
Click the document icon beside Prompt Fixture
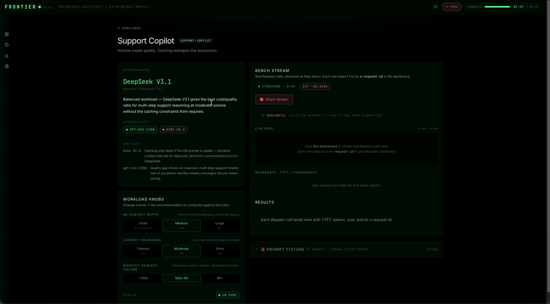[x=263, y=249]
